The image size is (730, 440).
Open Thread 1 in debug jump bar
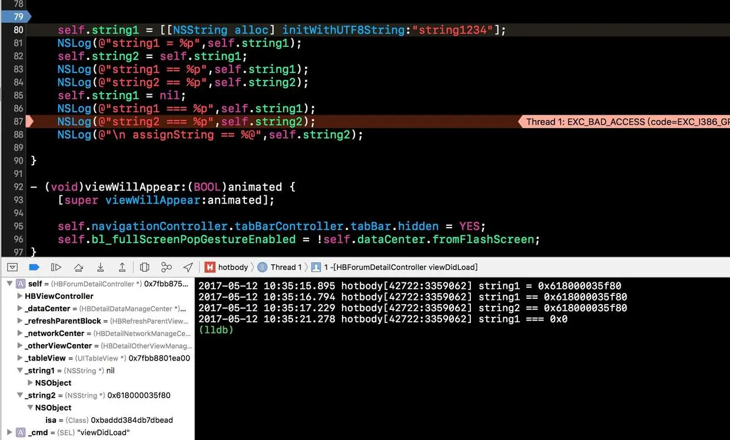click(x=280, y=267)
